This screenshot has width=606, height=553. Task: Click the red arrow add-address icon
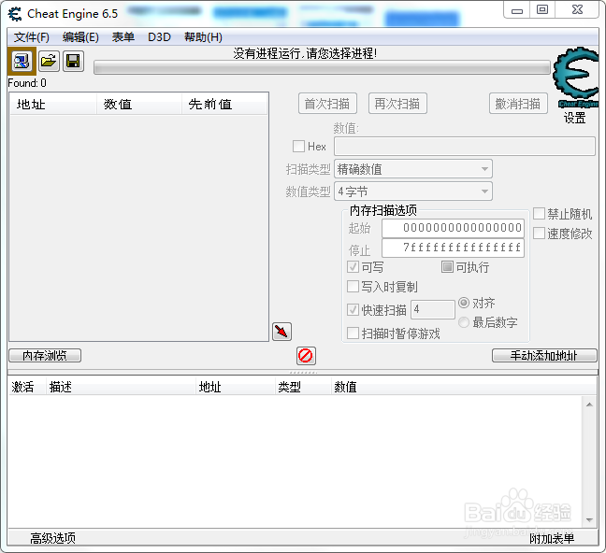click(x=281, y=332)
